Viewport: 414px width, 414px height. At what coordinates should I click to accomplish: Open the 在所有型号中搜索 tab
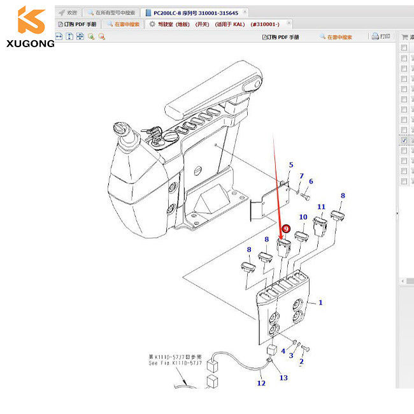(x=114, y=12)
